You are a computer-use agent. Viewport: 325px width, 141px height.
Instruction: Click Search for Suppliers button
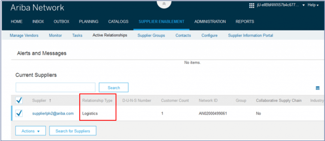73,131
